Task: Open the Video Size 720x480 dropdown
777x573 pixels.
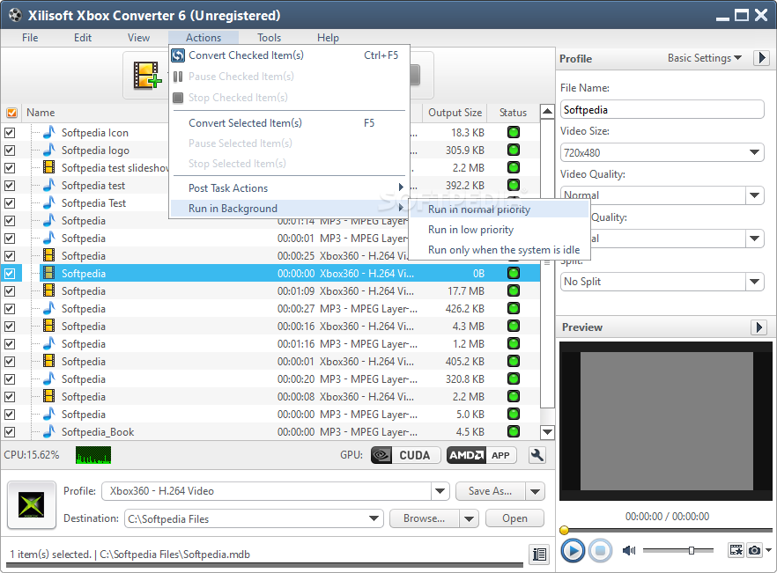Action: pyautogui.click(x=754, y=152)
